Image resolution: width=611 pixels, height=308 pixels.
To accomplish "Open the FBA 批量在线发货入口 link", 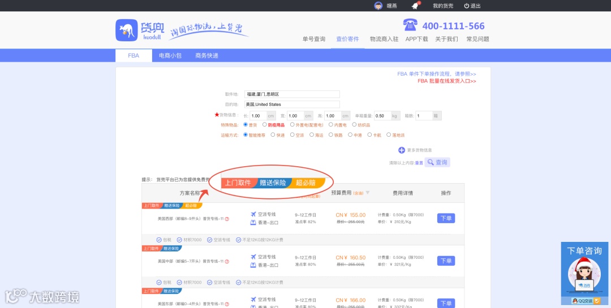I will click(x=446, y=81).
